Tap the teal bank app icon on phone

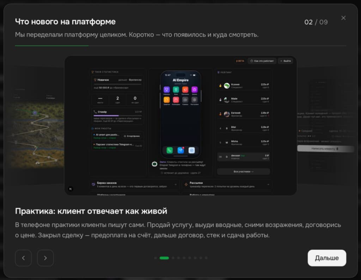pos(176,89)
